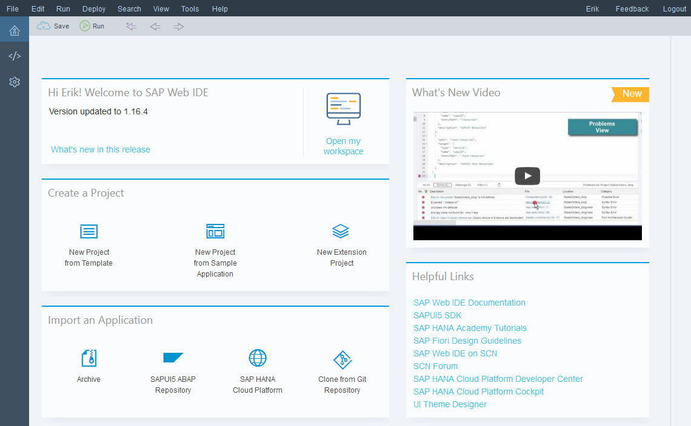The image size is (691, 426).
Task: Click the SAPUI5 ABAP Repository icon
Action: (173, 358)
